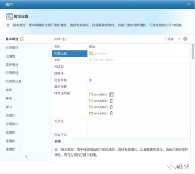Click the highlighted delete icon in 特殊选择器
The image size is (195, 174).
point(112,94)
